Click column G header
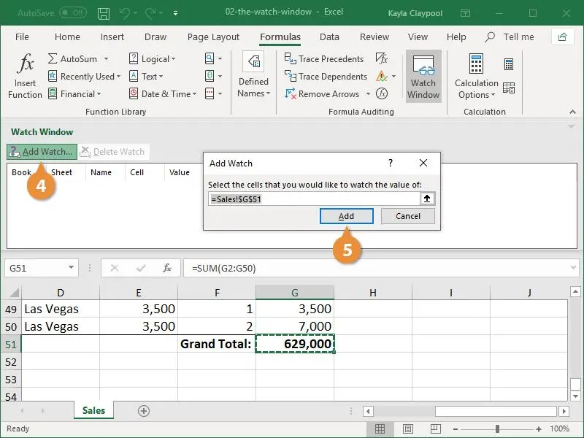 pos(295,293)
